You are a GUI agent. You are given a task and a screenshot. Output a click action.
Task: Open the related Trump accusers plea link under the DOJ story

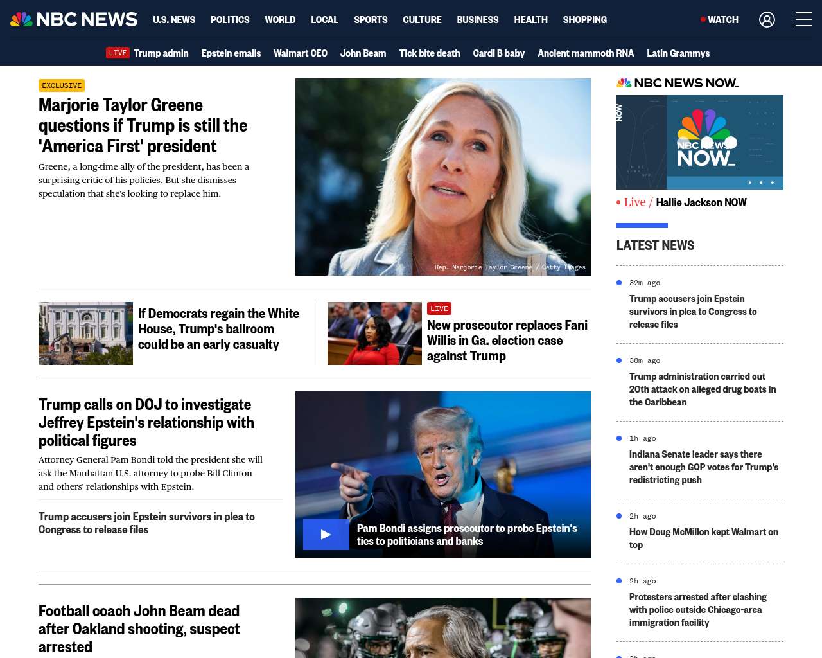tap(146, 523)
